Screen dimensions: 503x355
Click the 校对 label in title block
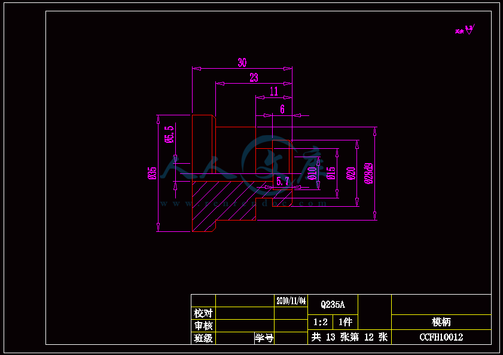[x=203, y=313]
